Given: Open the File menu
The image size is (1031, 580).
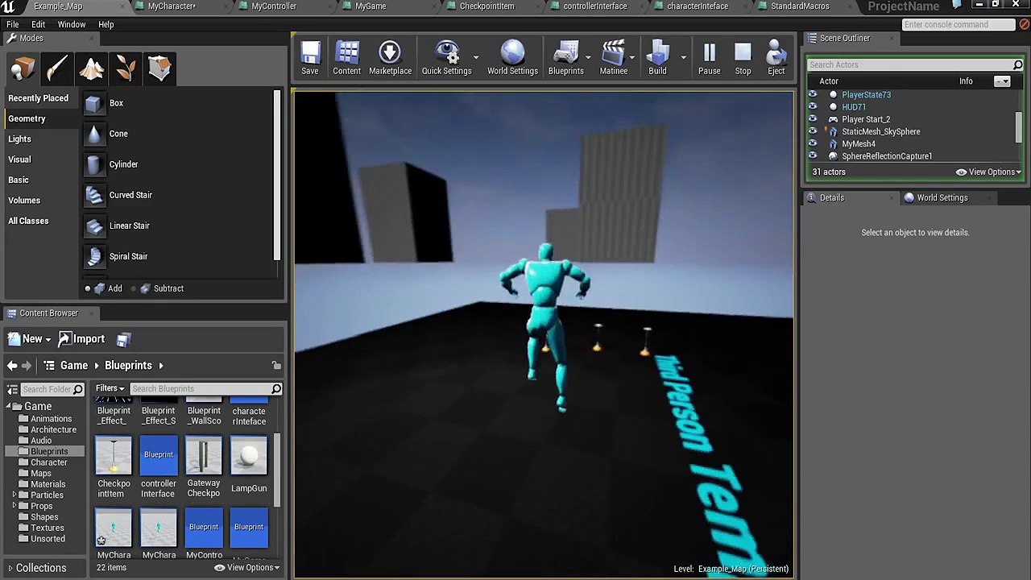Looking at the screenshot, I should 13,24.
